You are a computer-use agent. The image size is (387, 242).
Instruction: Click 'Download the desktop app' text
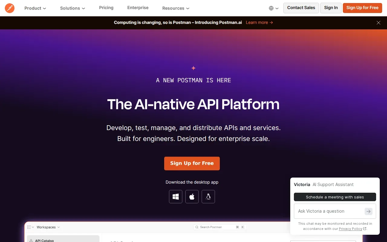(192, 182)
